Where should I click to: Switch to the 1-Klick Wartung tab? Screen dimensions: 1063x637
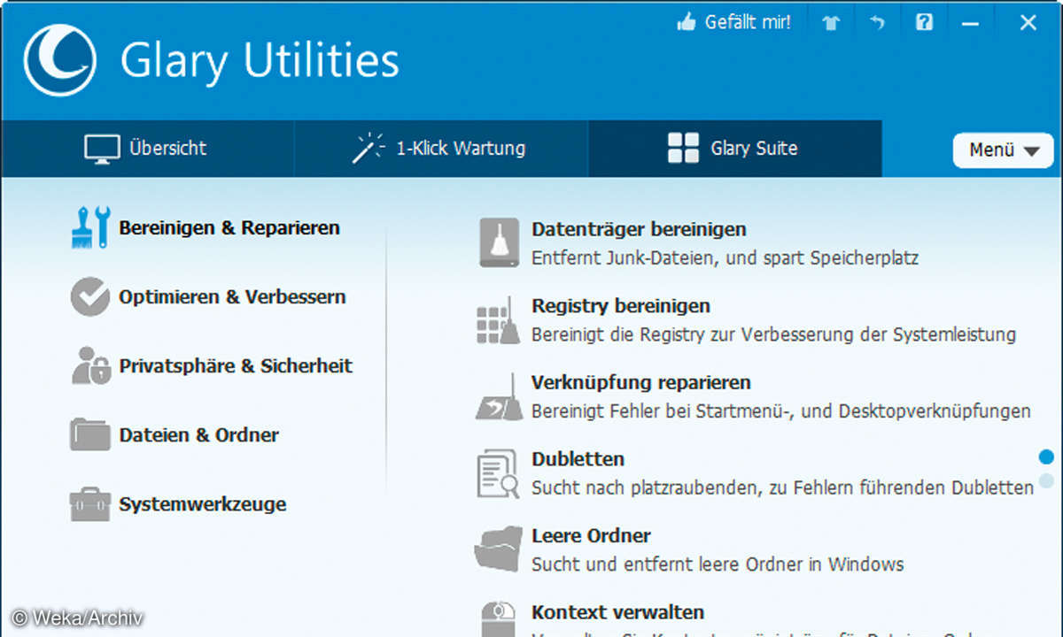[x=441, y=149]
